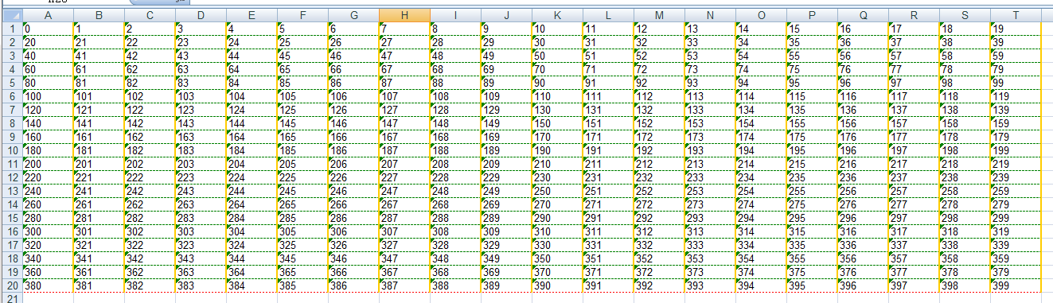The image size is (1053, 303).
Task: Click cell containing 126
Action: [x=353, y=110]
